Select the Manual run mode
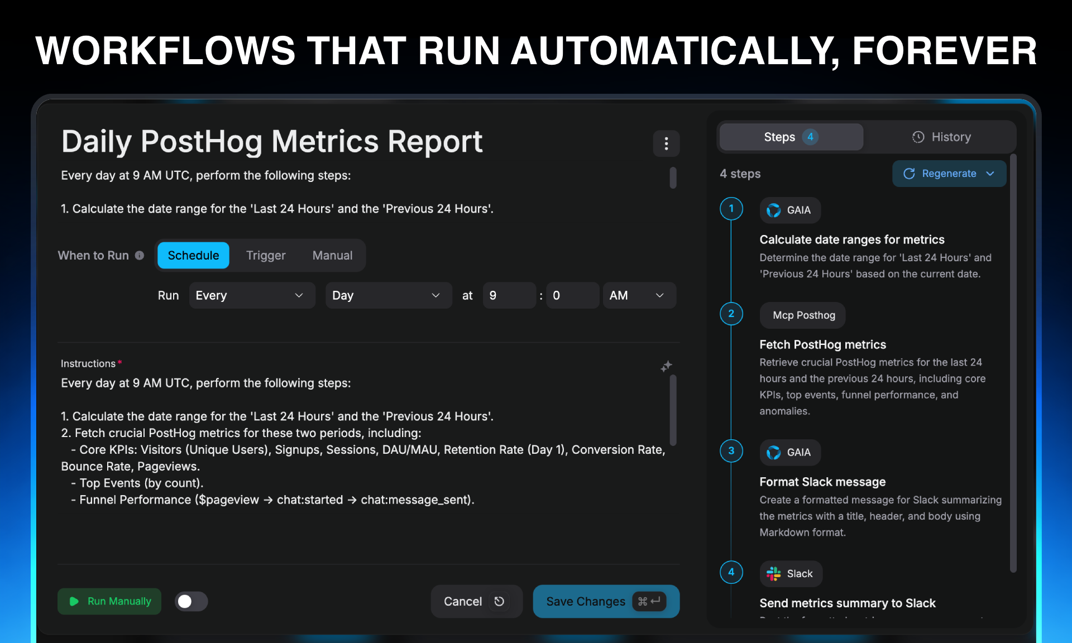This screenshot has width=1072, height=643. tap(332, 256)
